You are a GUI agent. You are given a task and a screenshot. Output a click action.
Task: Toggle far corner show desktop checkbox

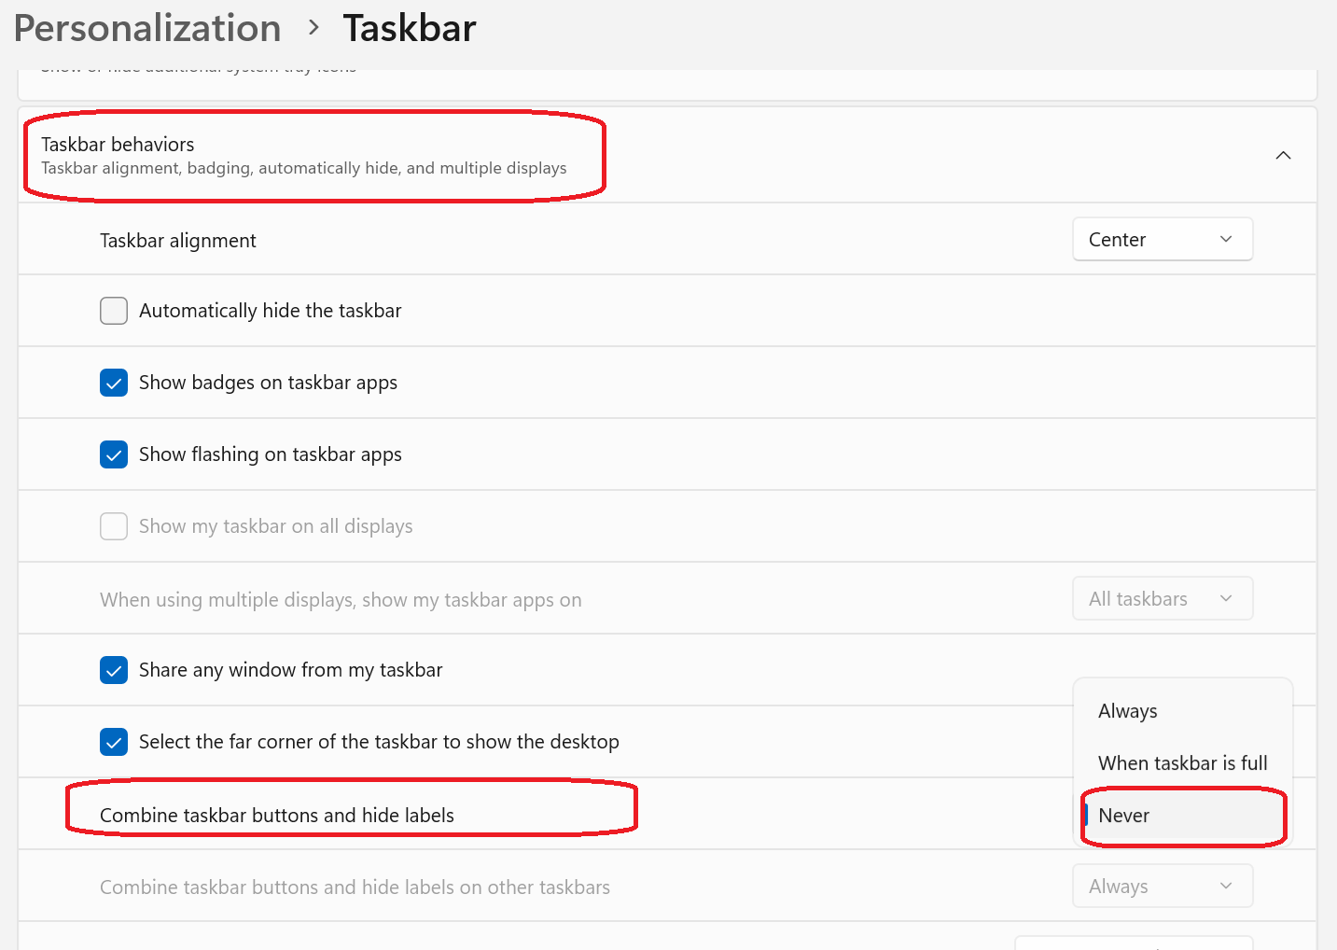coord(114,742)
